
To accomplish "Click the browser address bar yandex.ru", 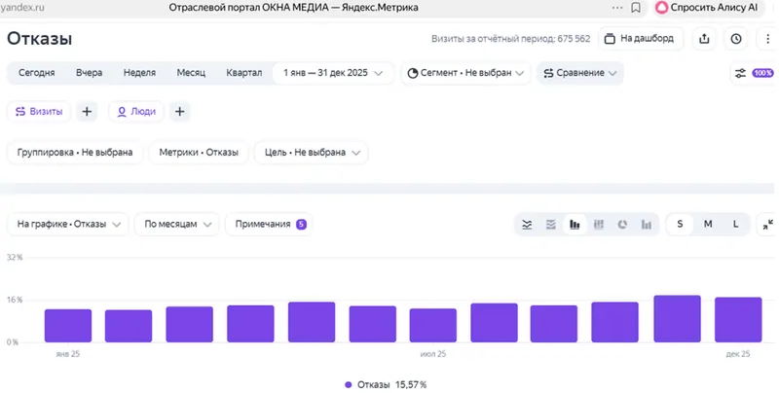I will click(22, 8).
